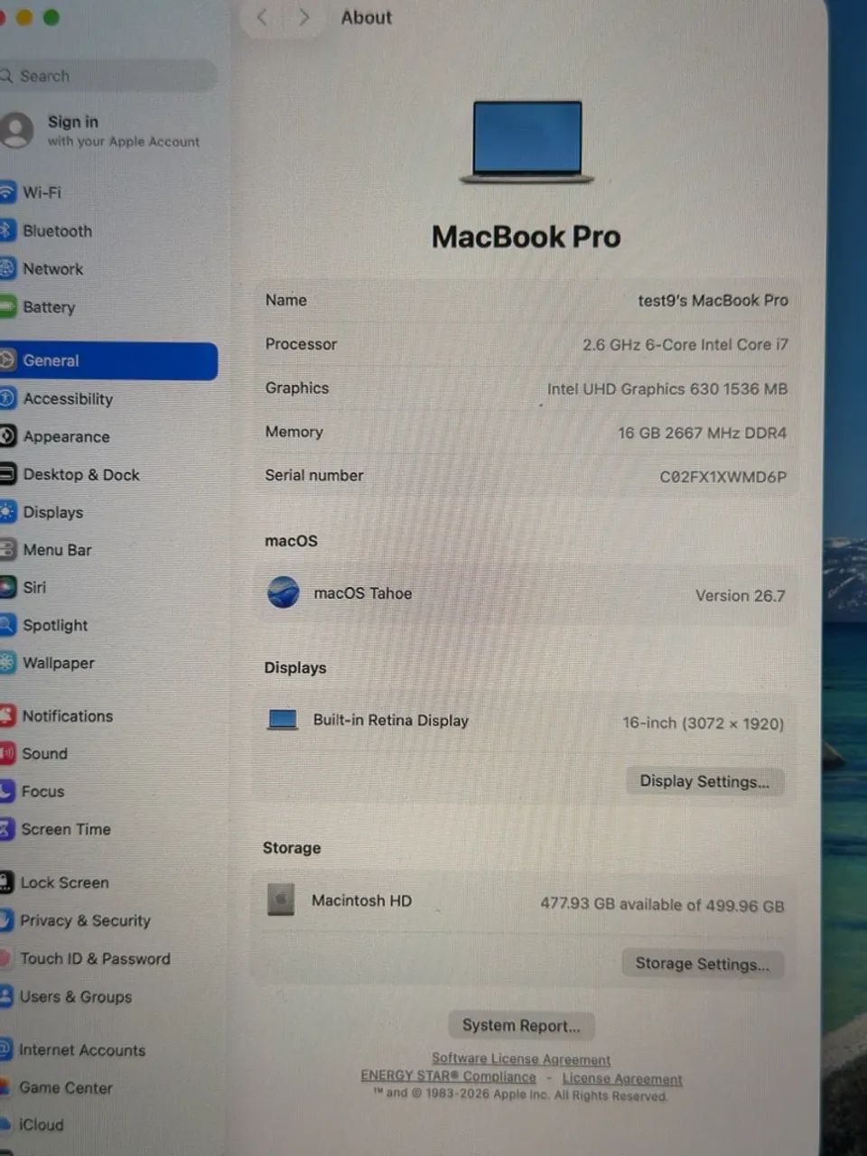This screenshot has height=1156, width=867.
Task: Open the Software License Agreement link
Action: pos(521,1058)
